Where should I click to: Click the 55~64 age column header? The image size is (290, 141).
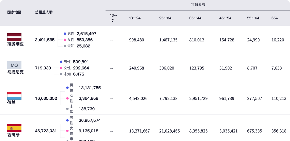pos(253,18)
